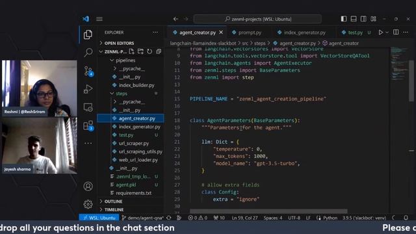
Task: Switch branch via demo/agent-qna status item
Action: coord(143,218)
